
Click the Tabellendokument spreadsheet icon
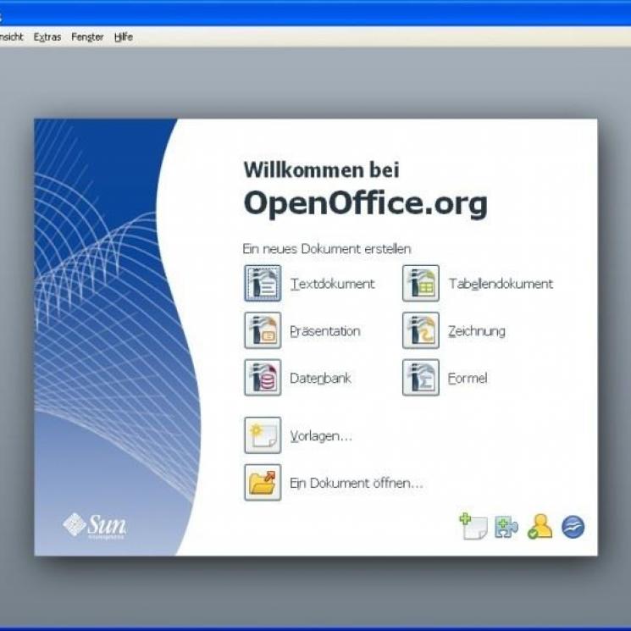point(421,283)
